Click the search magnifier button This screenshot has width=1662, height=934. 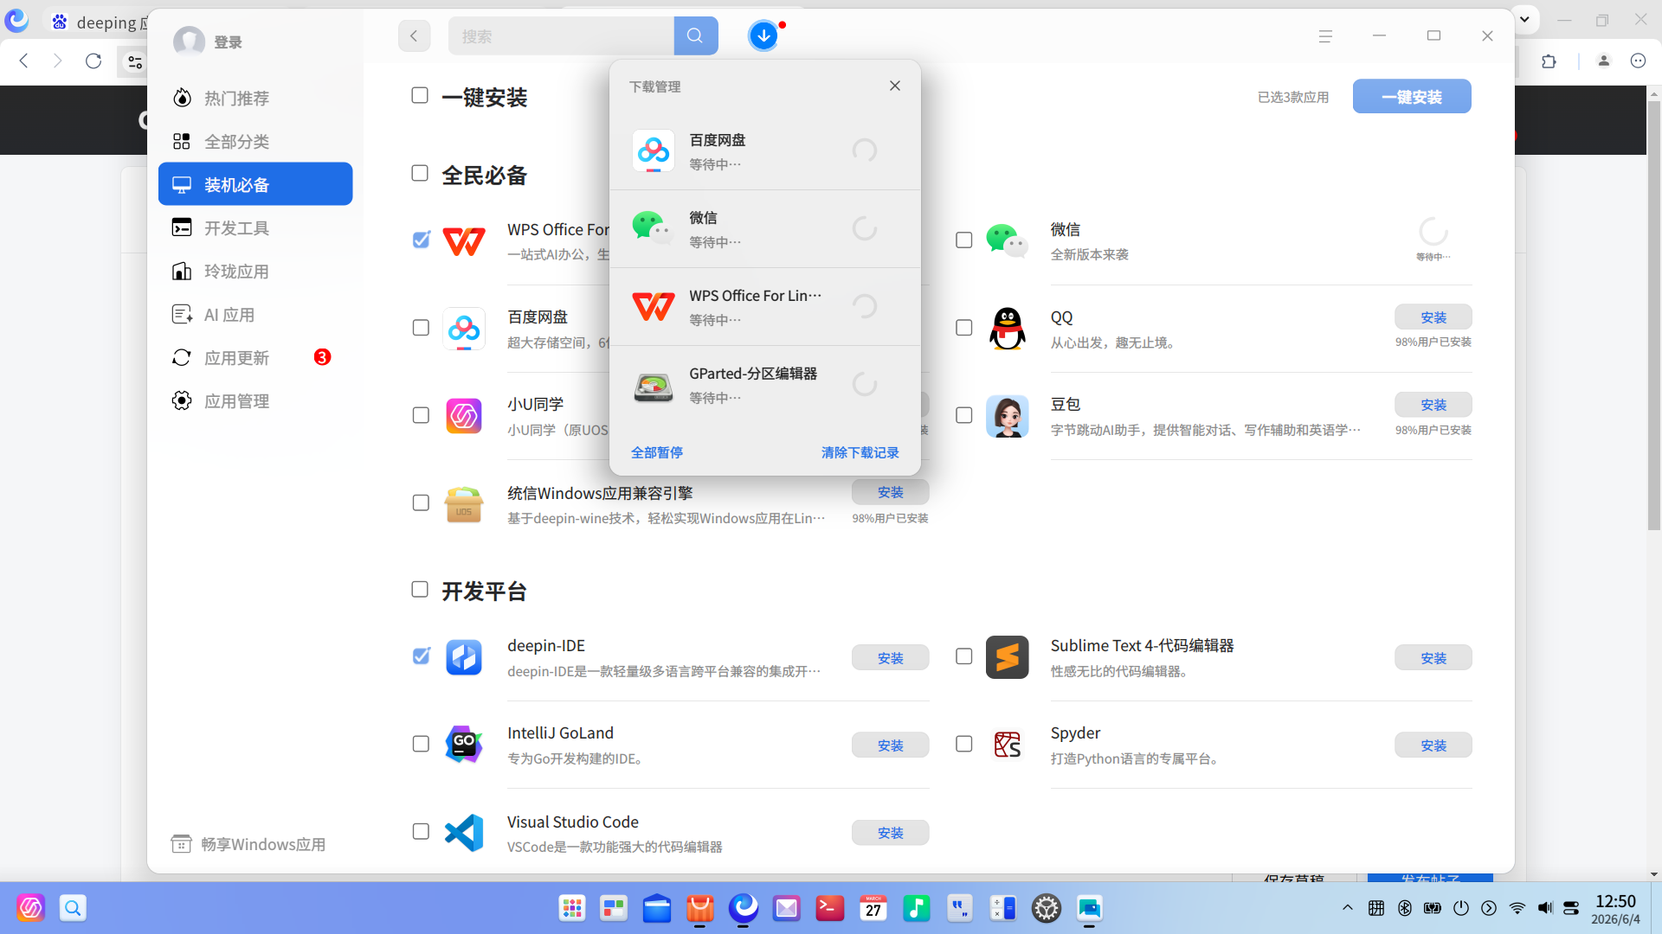[x=695, y=36]
